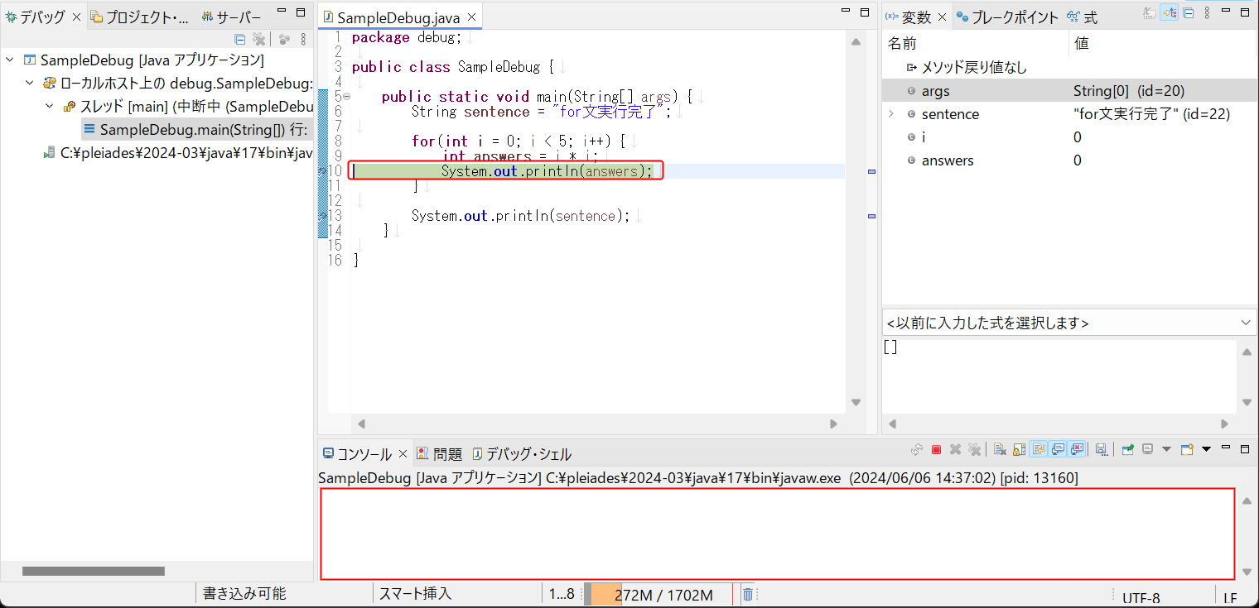The width and height of the screenshot is (1259, 608).
Task: Run garbage collector trash icon in status bar
Action: (x=747, y=594)
